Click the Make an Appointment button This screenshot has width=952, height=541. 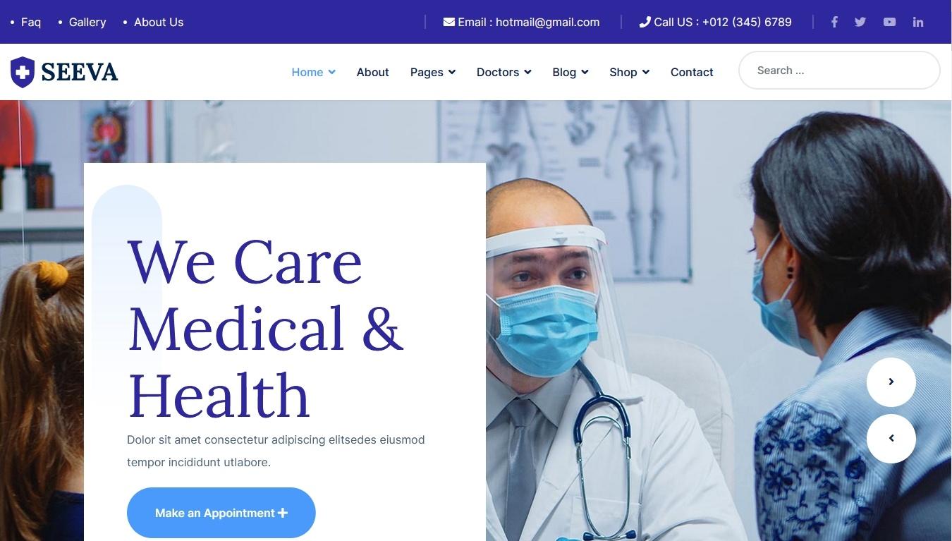coord(221,513)
